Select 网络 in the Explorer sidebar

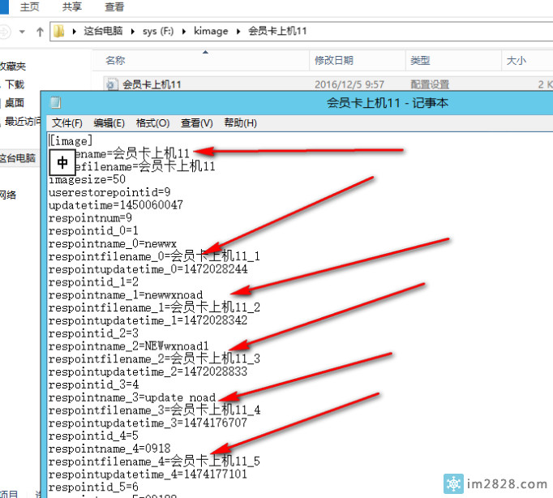(8, 195)
